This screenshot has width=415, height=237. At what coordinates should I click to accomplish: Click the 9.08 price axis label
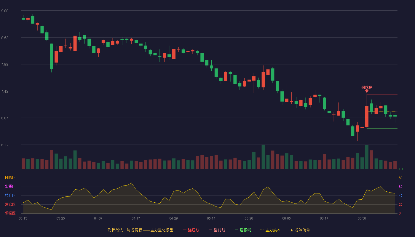pyautogui.click(x=5, y=11)
